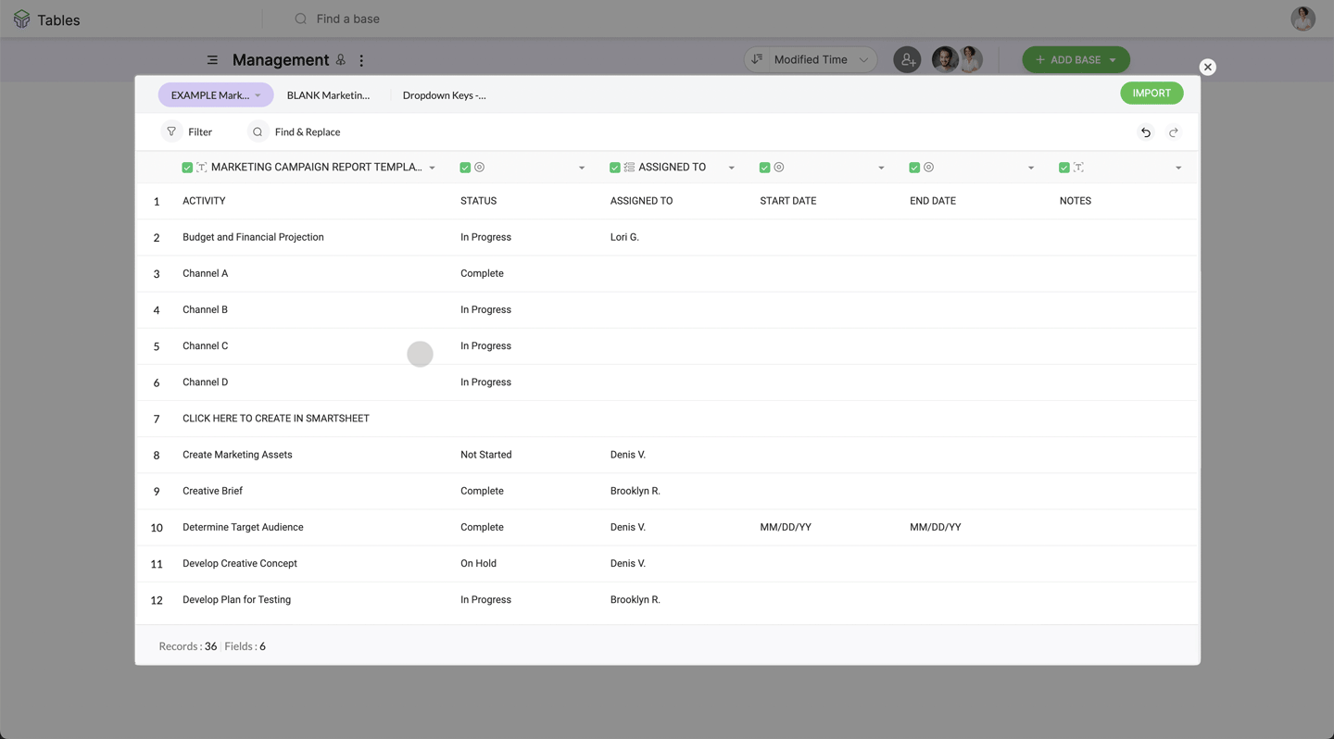1334x739 pixels.
Task: Click the Find a base search field
Action: (x=347, y=19)
